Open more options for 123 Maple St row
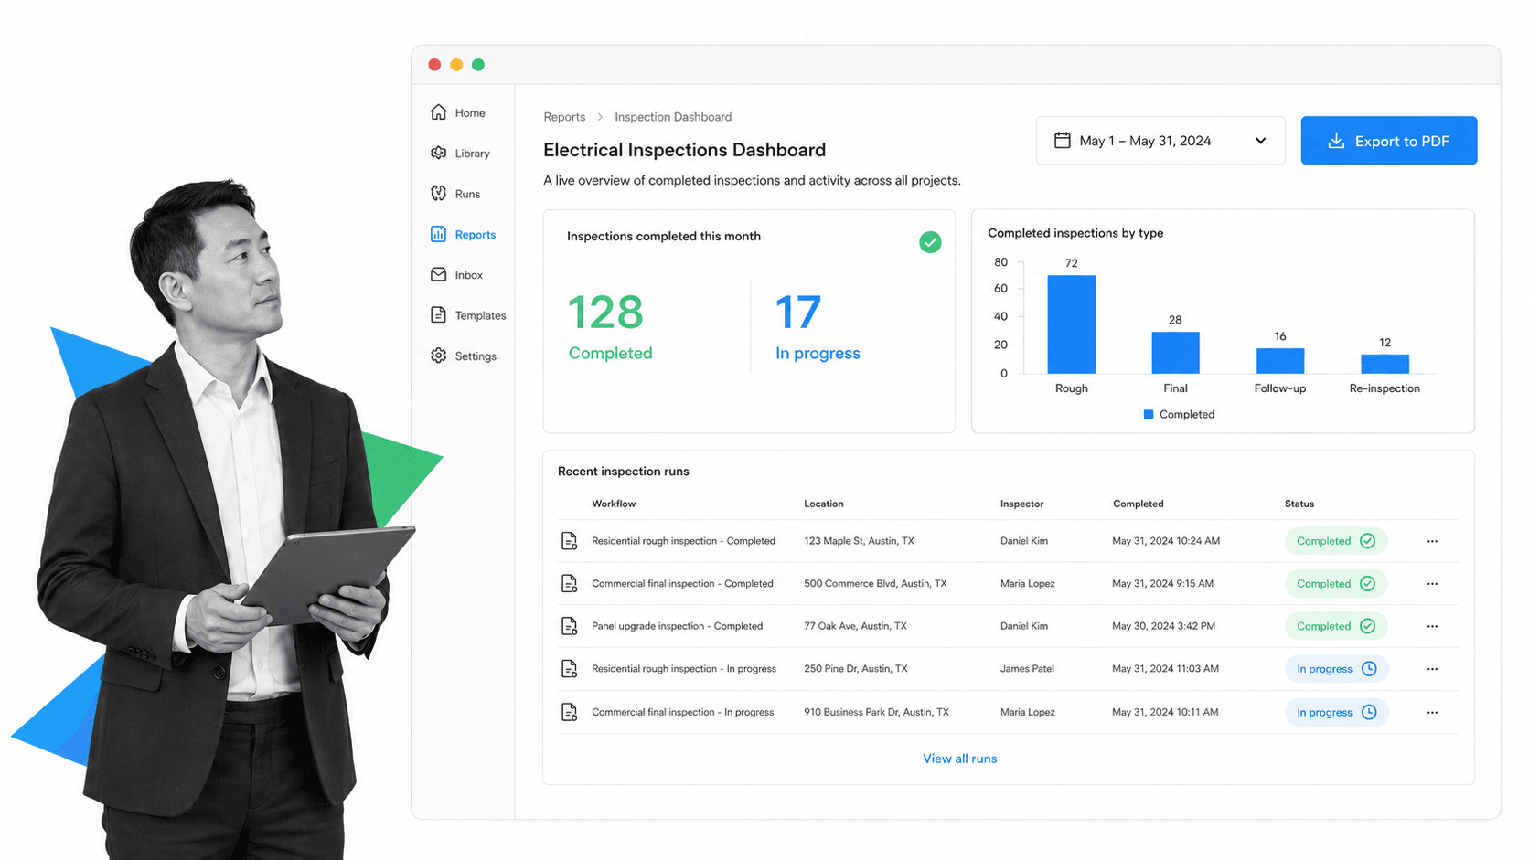 (x=1432, y=541)
